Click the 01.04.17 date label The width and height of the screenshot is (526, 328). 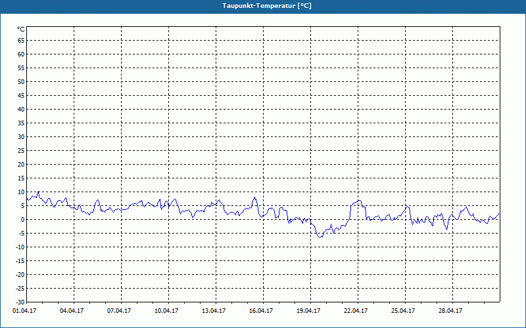[24, 311]
